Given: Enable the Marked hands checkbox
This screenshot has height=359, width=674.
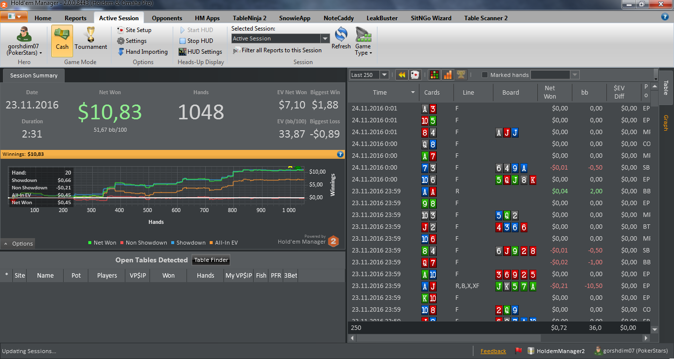Looking at the screenshot, I should [x=485, y=75].
